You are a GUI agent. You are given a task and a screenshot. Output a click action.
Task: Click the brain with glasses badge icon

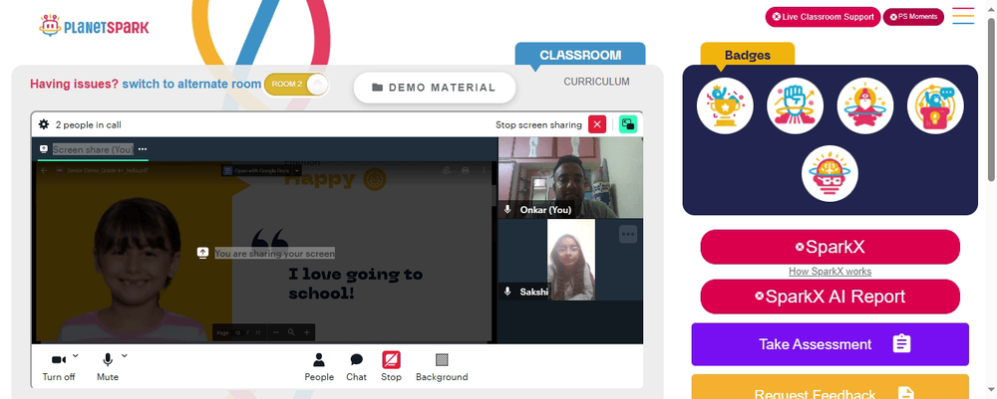point(830,174)
